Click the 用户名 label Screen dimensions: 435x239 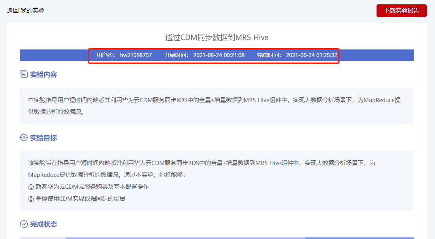click(x=105, y=55)
